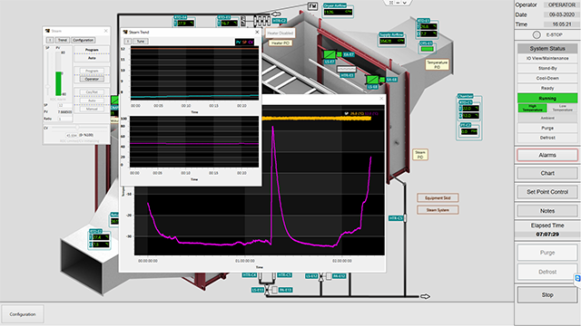Select the High Temperature mode toggle
The height and width of the screenshot is (326, 581).
click(x=532, y=108)
